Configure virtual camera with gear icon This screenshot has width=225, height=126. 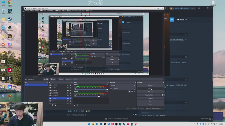point(162,95)
